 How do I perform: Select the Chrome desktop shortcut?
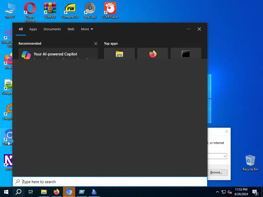tap(7, 137)
